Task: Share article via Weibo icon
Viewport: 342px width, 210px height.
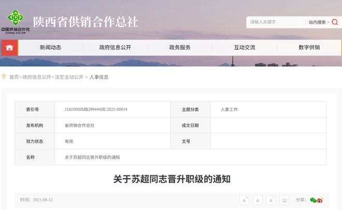Action: 320,200
